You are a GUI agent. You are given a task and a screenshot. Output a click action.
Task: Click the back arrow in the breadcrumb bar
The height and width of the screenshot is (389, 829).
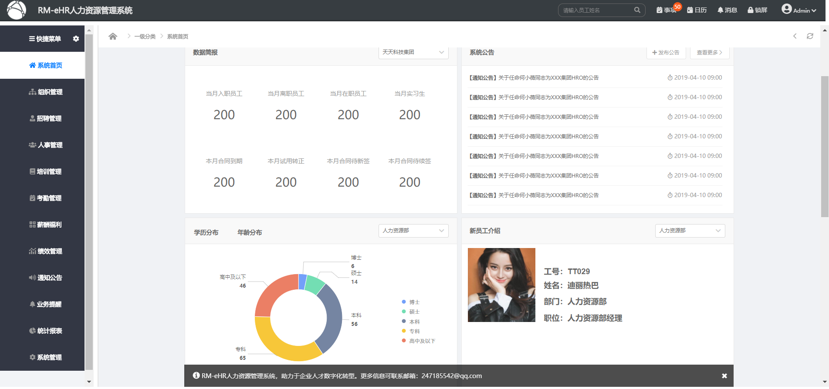pos(795,36)
